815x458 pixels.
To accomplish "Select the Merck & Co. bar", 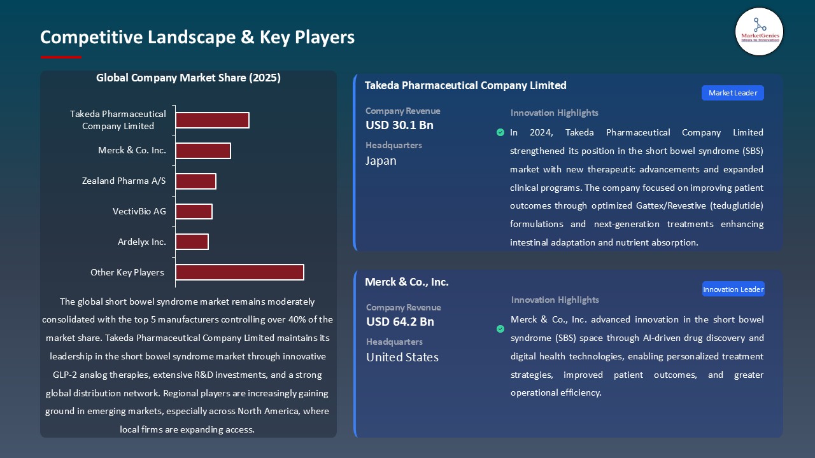I will click(203, 150).
